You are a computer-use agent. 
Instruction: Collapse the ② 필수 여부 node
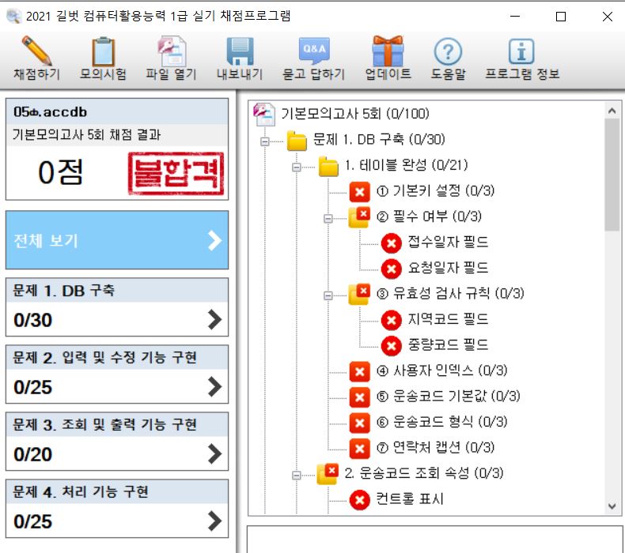(x=328, y=218)
